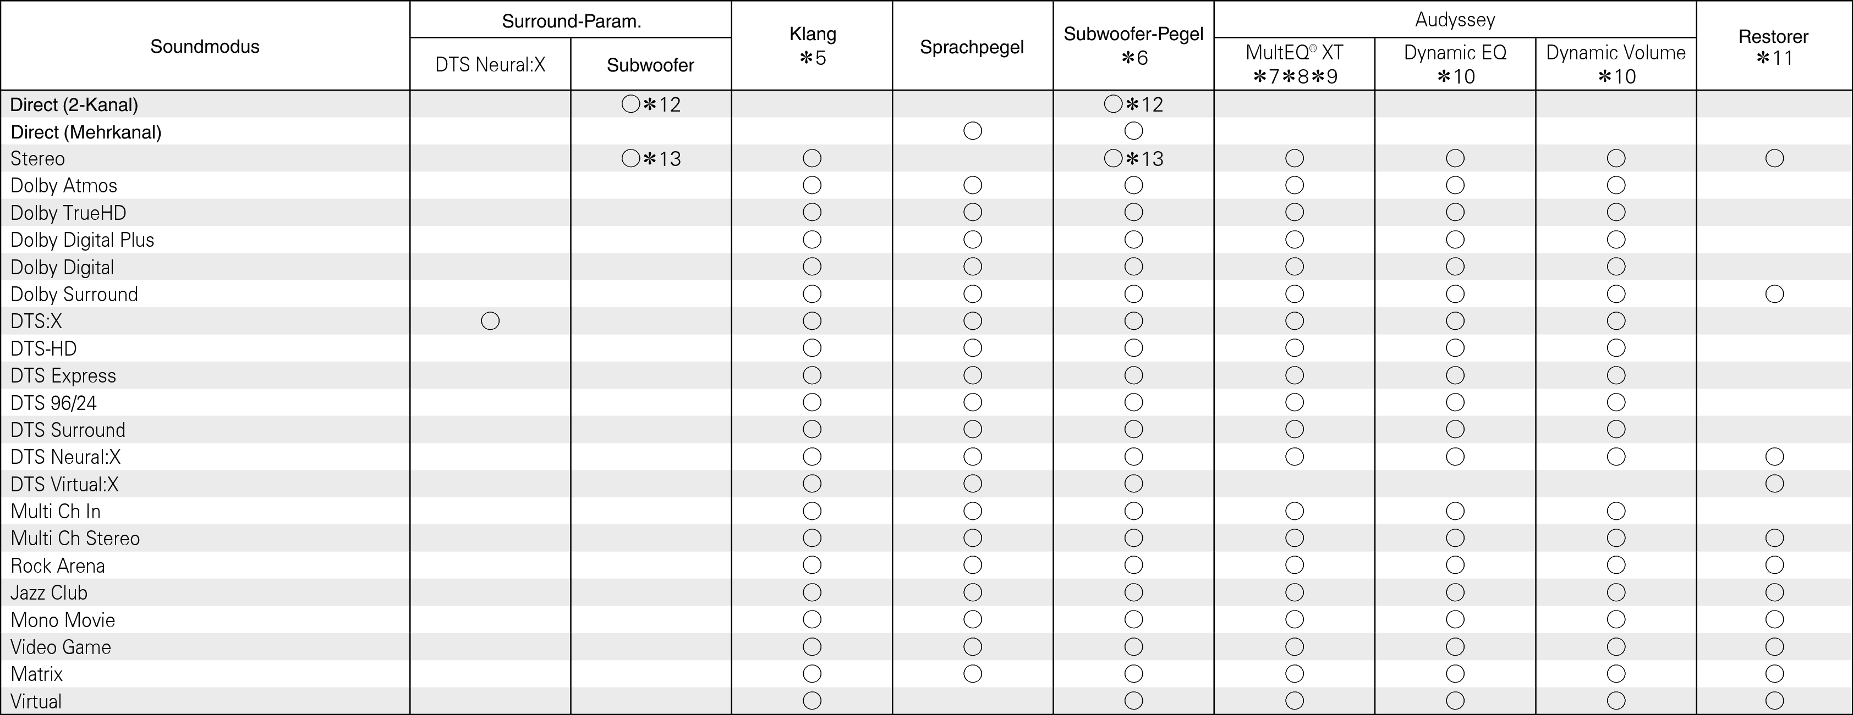
Task: Select the DTS 96/24 sound mode label
Action: click(x=53, y=403)
